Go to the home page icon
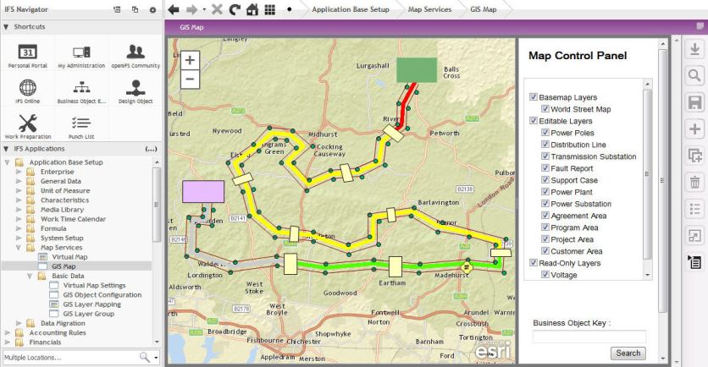This screenshot has width=708, height=367. [252, 9]
